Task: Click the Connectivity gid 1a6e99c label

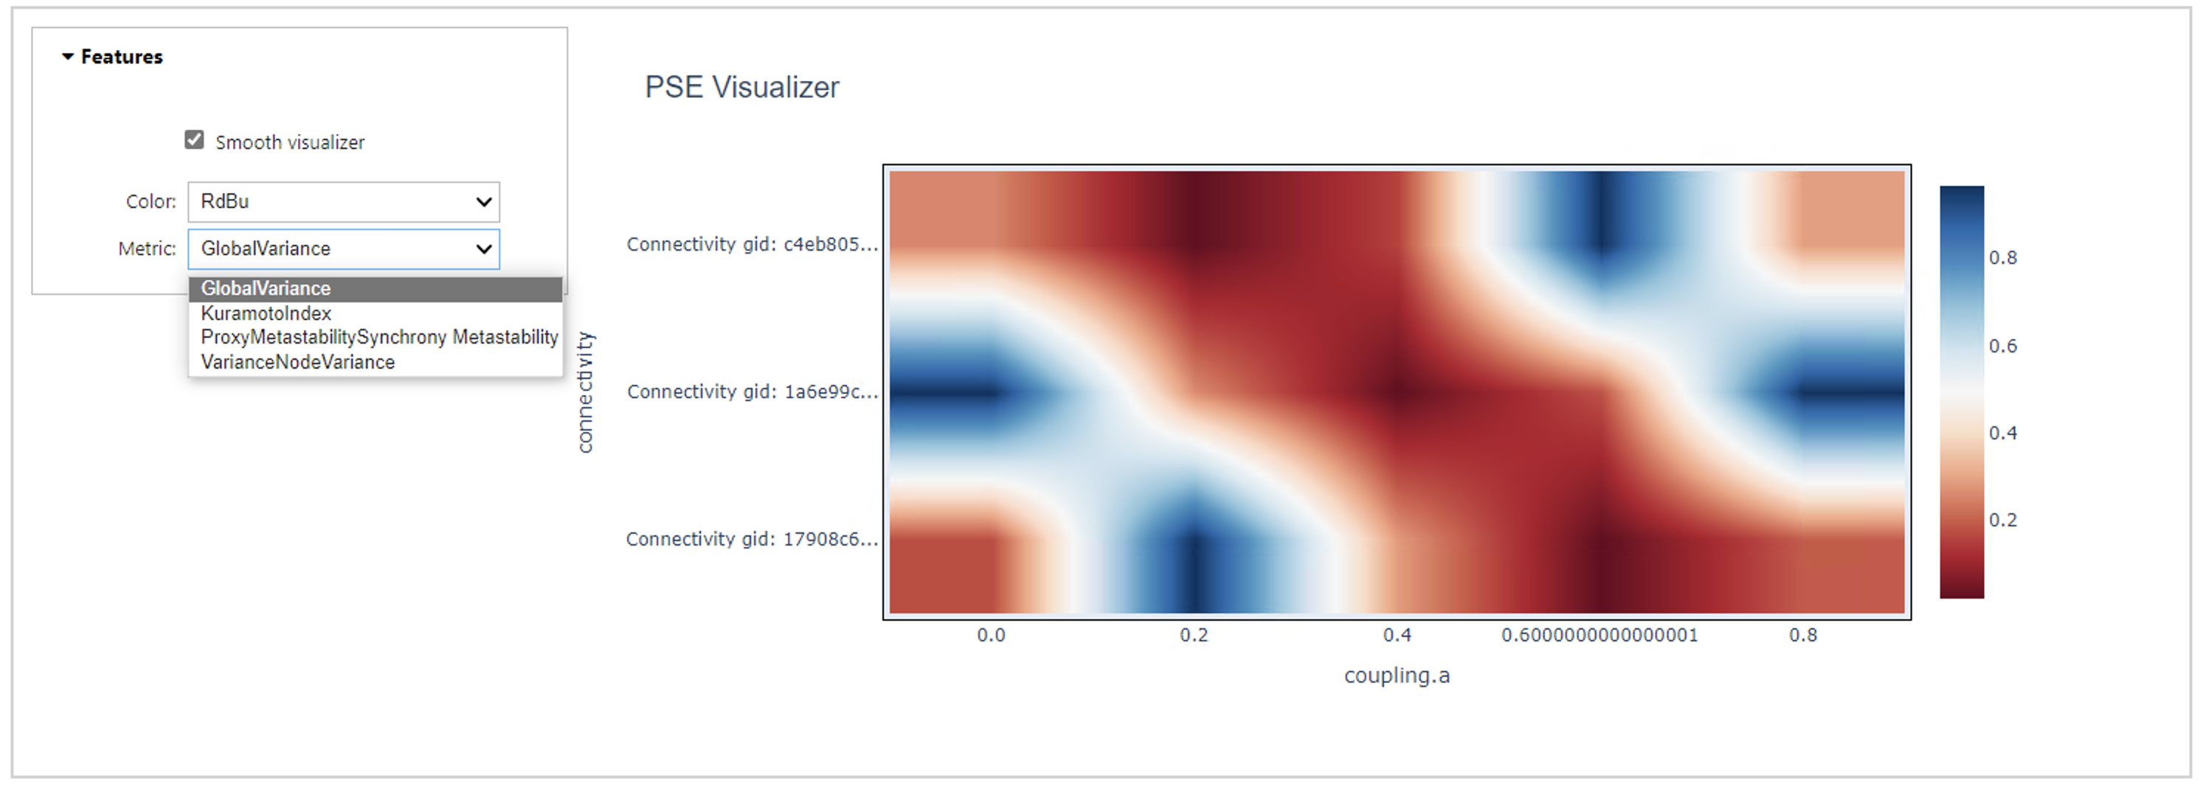Action: coord(752,392)
